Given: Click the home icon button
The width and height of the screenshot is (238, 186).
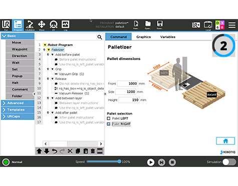Looking at the screenshot, I should pos(225,141).
